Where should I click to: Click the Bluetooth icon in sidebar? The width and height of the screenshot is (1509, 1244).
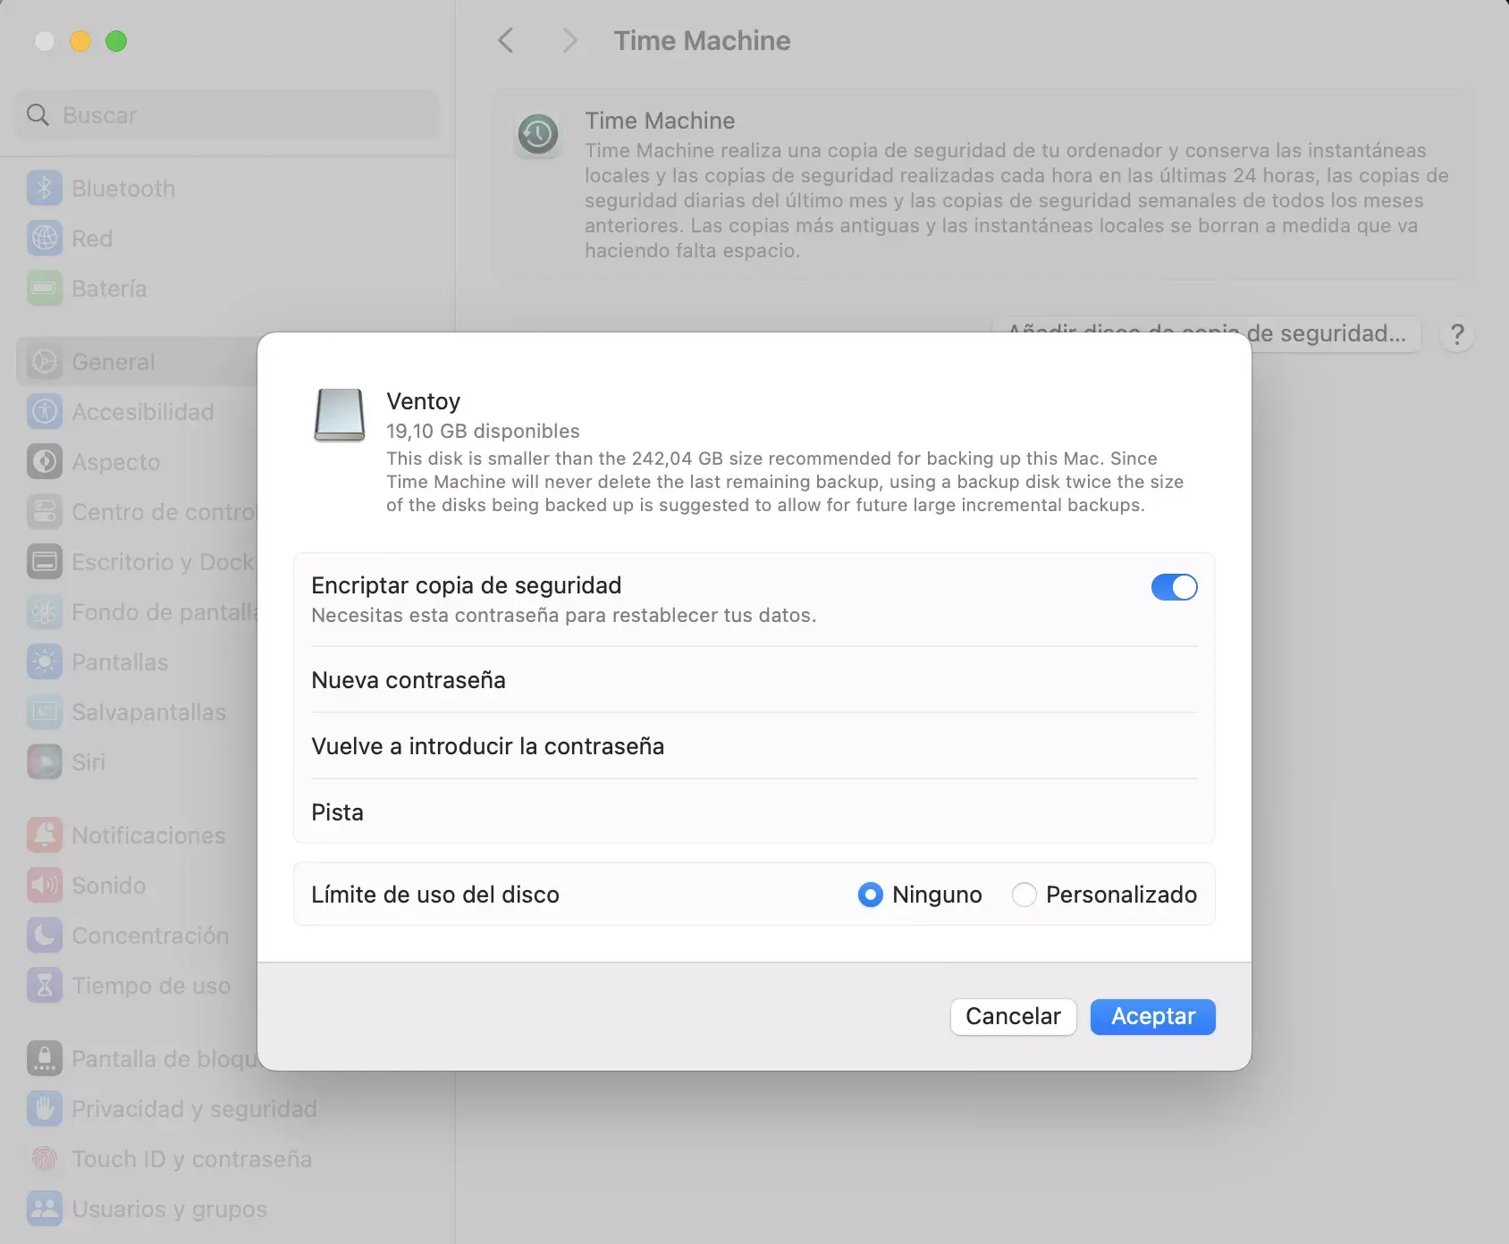45,189
